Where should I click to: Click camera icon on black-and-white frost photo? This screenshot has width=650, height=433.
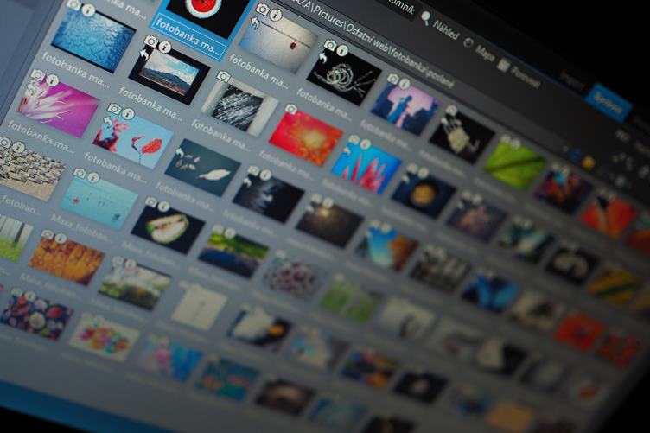click(x=223, y=76)
